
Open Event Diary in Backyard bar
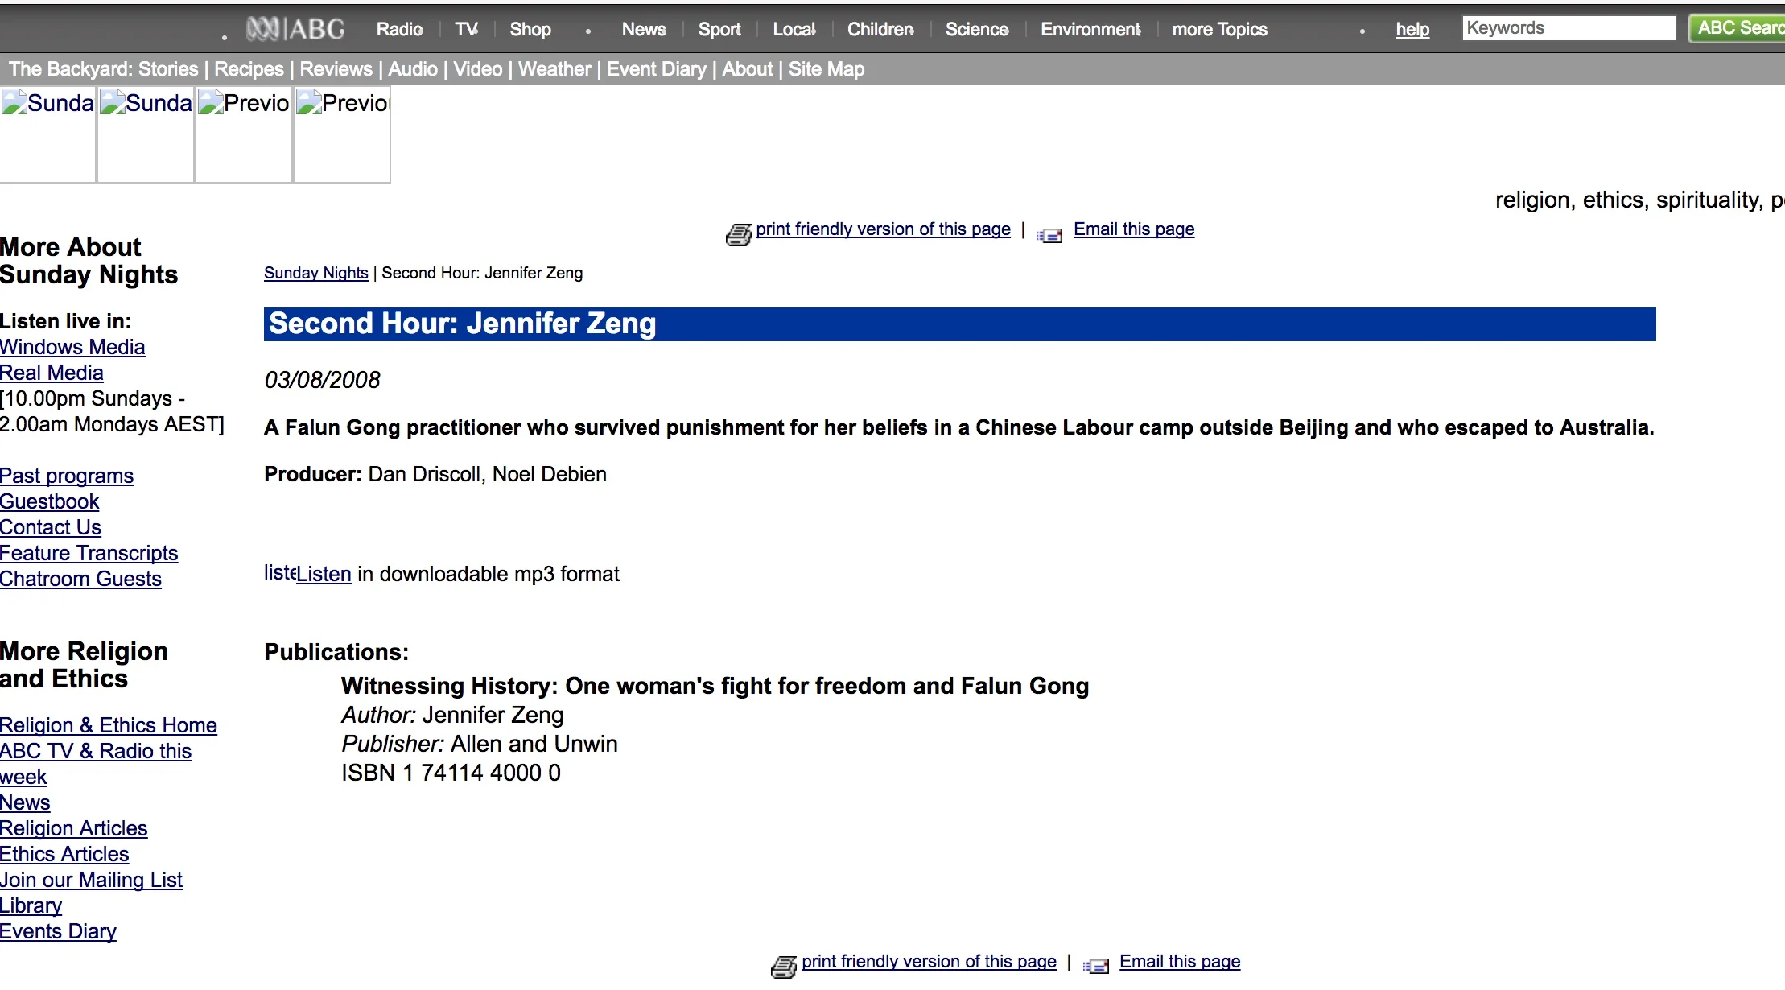pyautogui.click(x=656, y=69)
